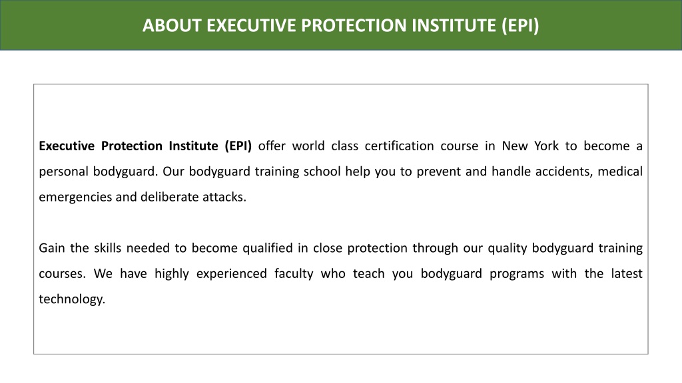
Task: Click the bold 'Executive Protection Institute (EPI)' text
Action: [145, 146]
